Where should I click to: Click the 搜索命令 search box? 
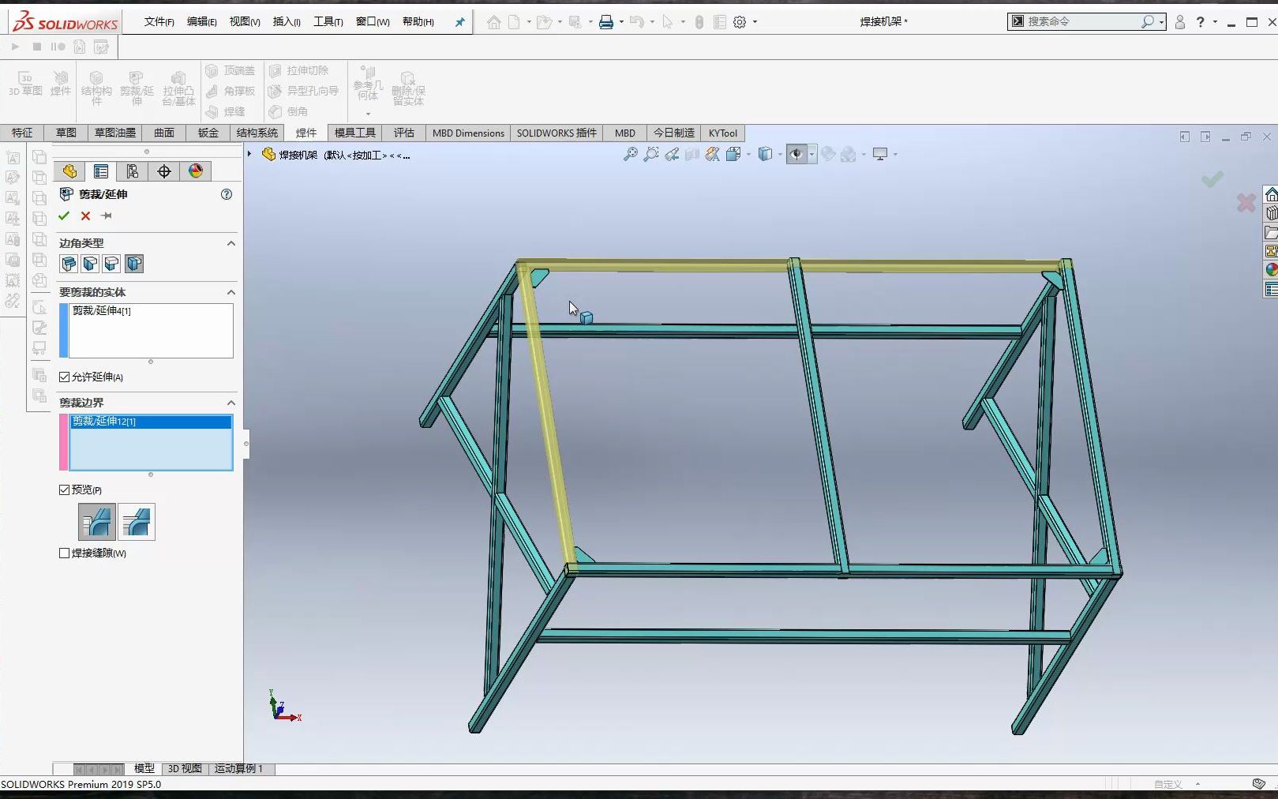pos(1081,21)
